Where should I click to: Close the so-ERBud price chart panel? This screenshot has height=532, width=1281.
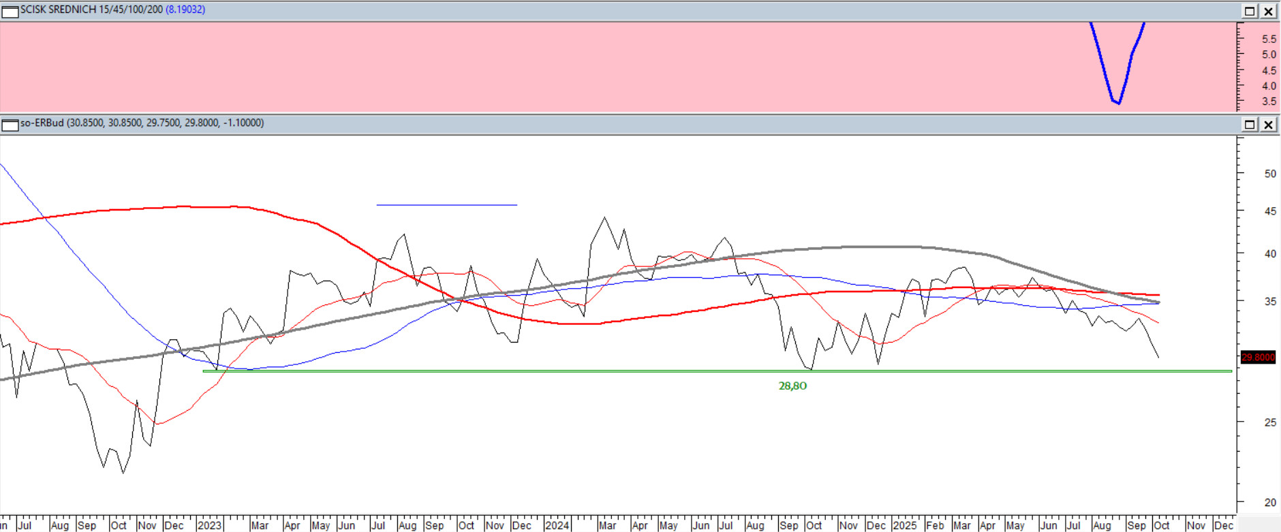(x=1268, y=125)
